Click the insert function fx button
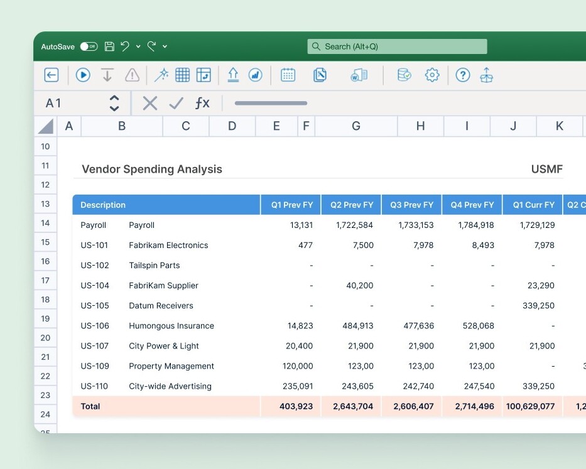 (x=202, y=103)
